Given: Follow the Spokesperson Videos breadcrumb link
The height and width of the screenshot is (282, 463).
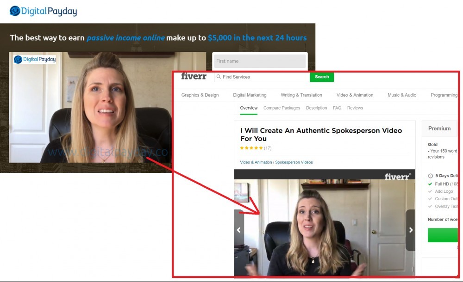Looking at the screenshot, I should (x=294, y=162).
